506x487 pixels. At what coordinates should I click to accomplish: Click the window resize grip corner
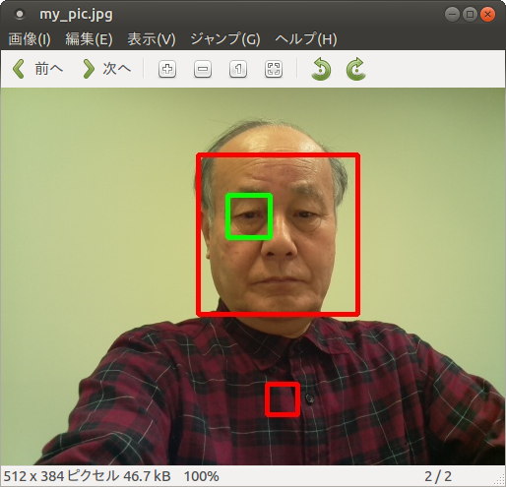(499, 481)
